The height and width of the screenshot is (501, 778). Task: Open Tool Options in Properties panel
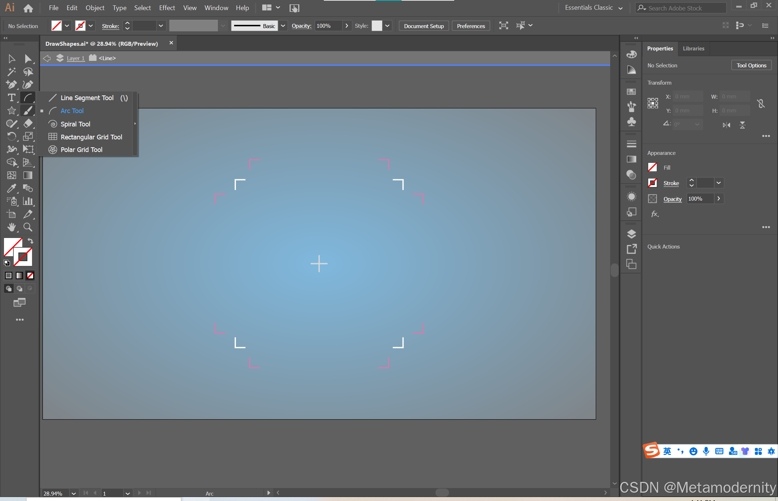[x=751, y=65]
